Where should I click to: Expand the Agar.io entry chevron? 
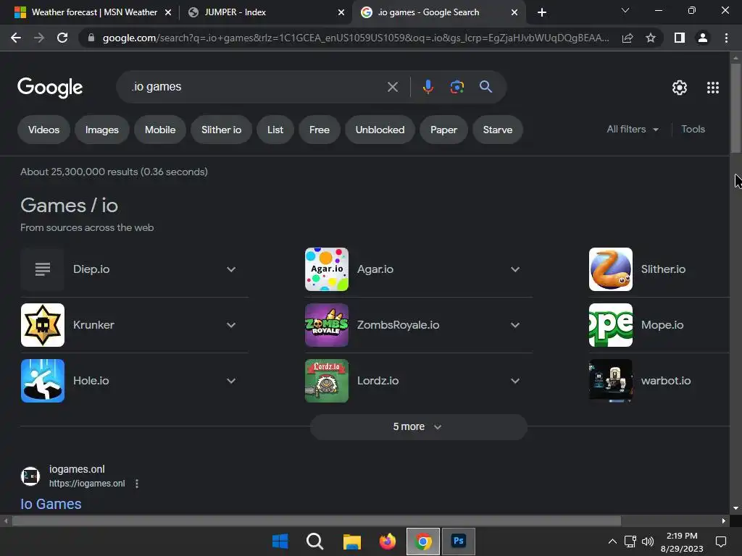(x=515, y=269)
